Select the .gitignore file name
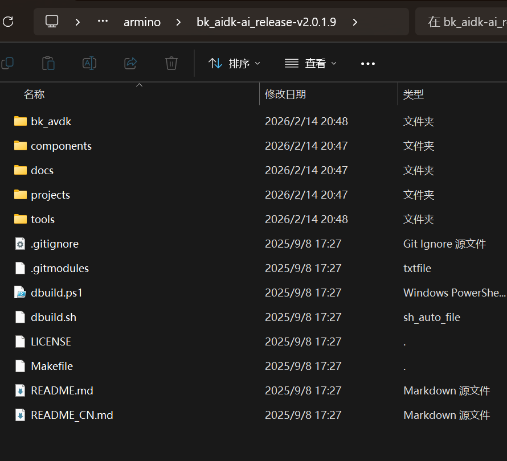Viewport: 507px width, 461px height. [55, 244]
